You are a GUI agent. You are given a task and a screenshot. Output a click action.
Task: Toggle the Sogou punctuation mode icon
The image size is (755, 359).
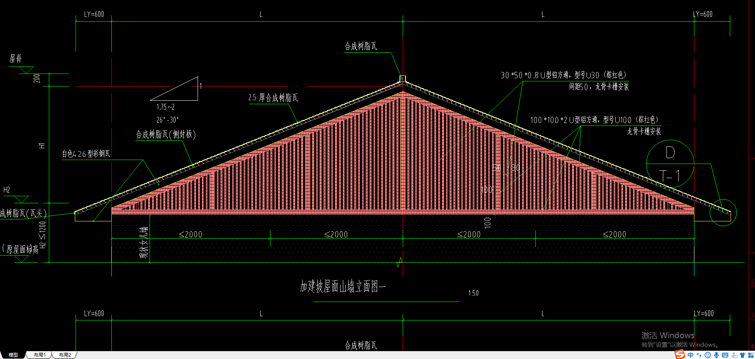pos(699,355)
